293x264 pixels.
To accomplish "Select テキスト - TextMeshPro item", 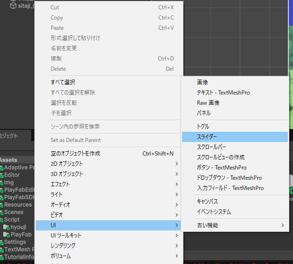I will (234, 93).
